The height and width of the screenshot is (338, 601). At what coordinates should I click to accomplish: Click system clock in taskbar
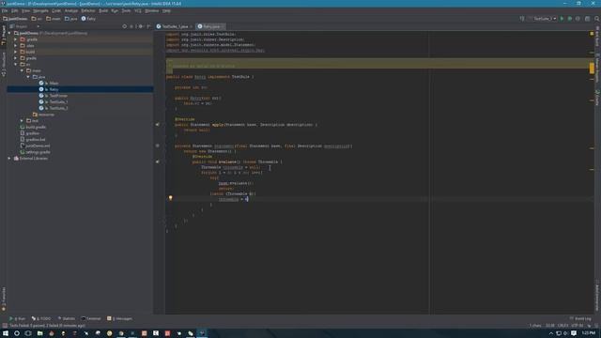pyautogui.click(x=589, y=333)
